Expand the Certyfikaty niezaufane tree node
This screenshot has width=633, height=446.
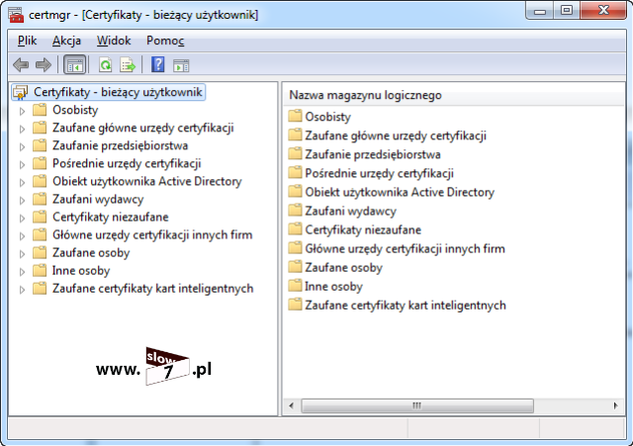(x=22, y=218)
